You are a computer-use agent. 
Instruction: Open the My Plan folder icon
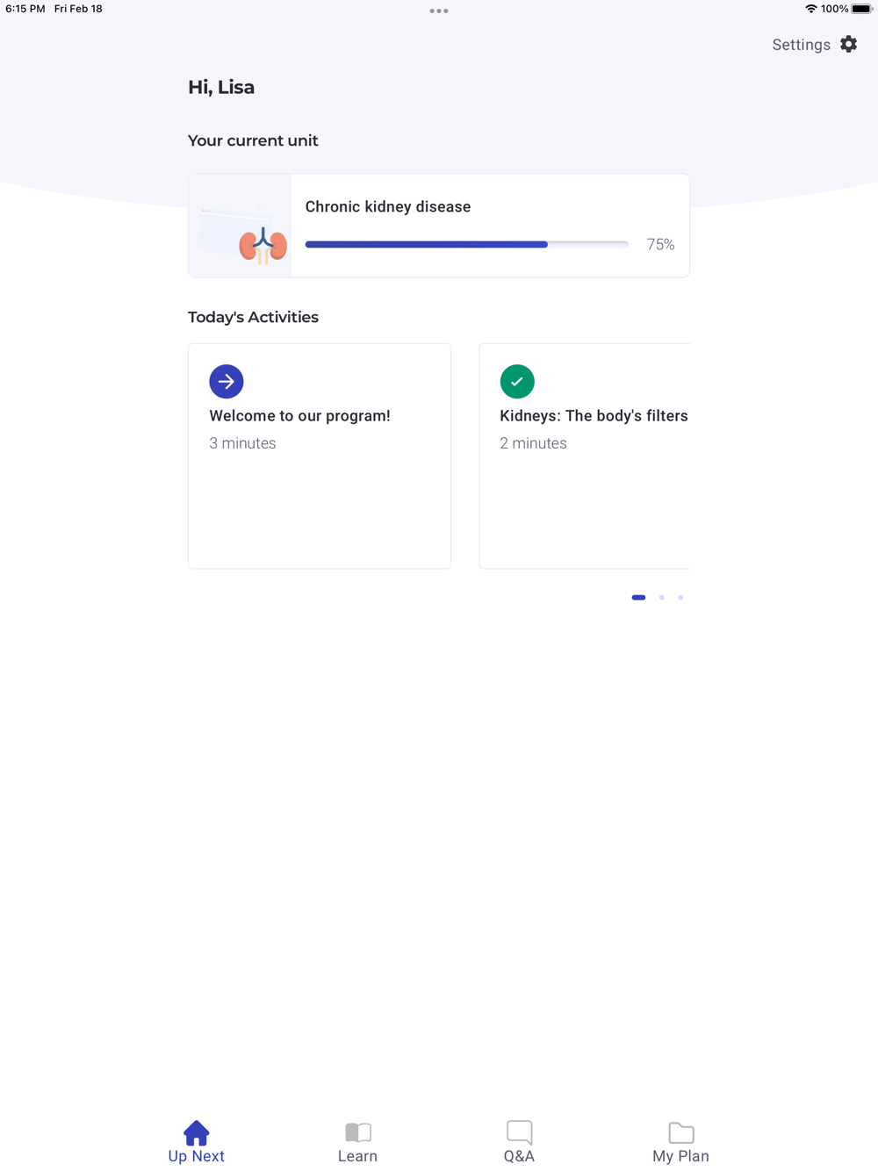tap(681, 1132)
